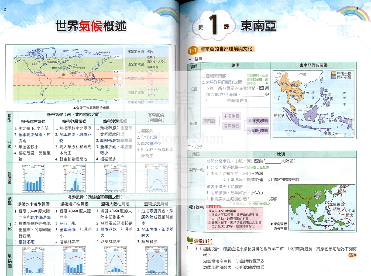Choose option (C)國土面積較大
The image size is (371, 276).
217,267
